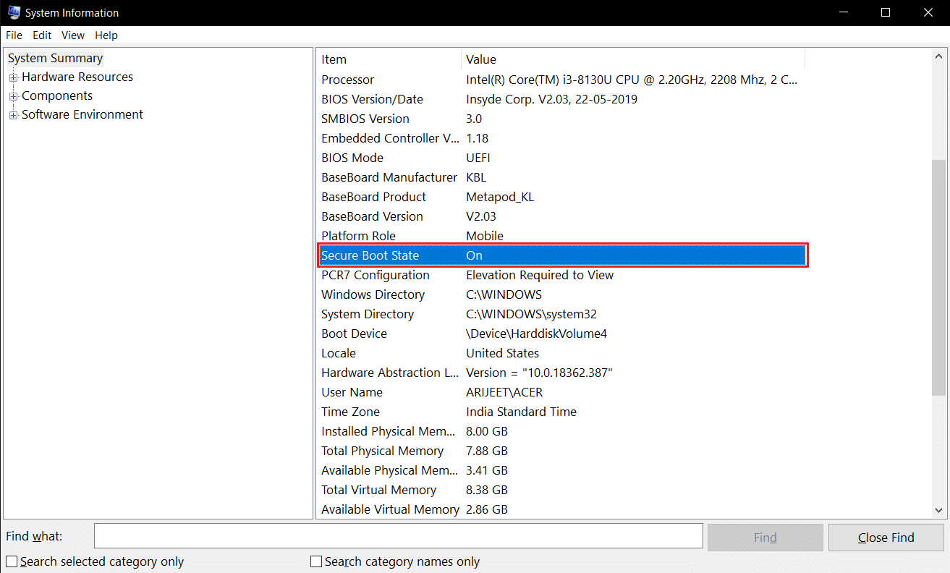Click the Metapod_KL value
This screenshot has width=950, height=573.
click(500, 197)
